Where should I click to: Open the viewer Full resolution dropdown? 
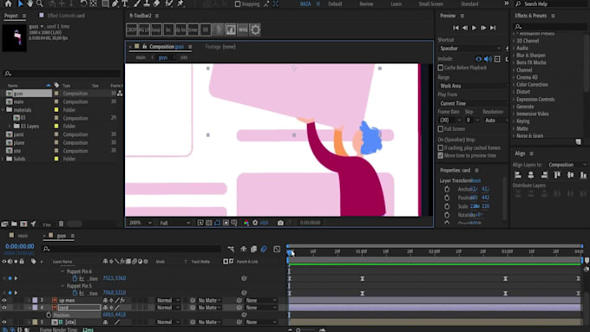(x=174, y=223)
